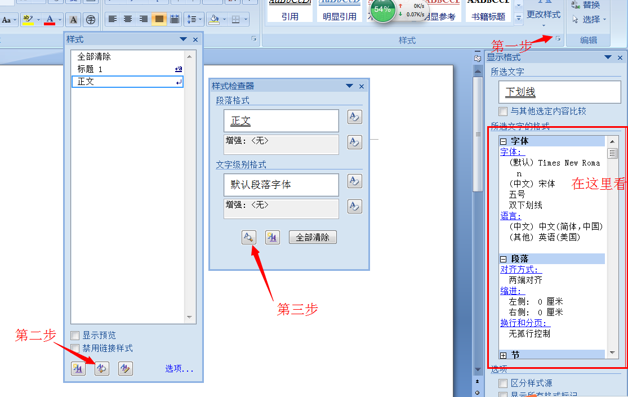The image size is (628, 397).
Task: Close the 样式检查器 panel
Action: (361, 86)
